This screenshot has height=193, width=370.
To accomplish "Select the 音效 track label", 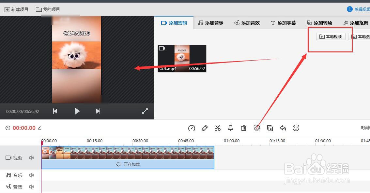I will click(x=14, y=186).
